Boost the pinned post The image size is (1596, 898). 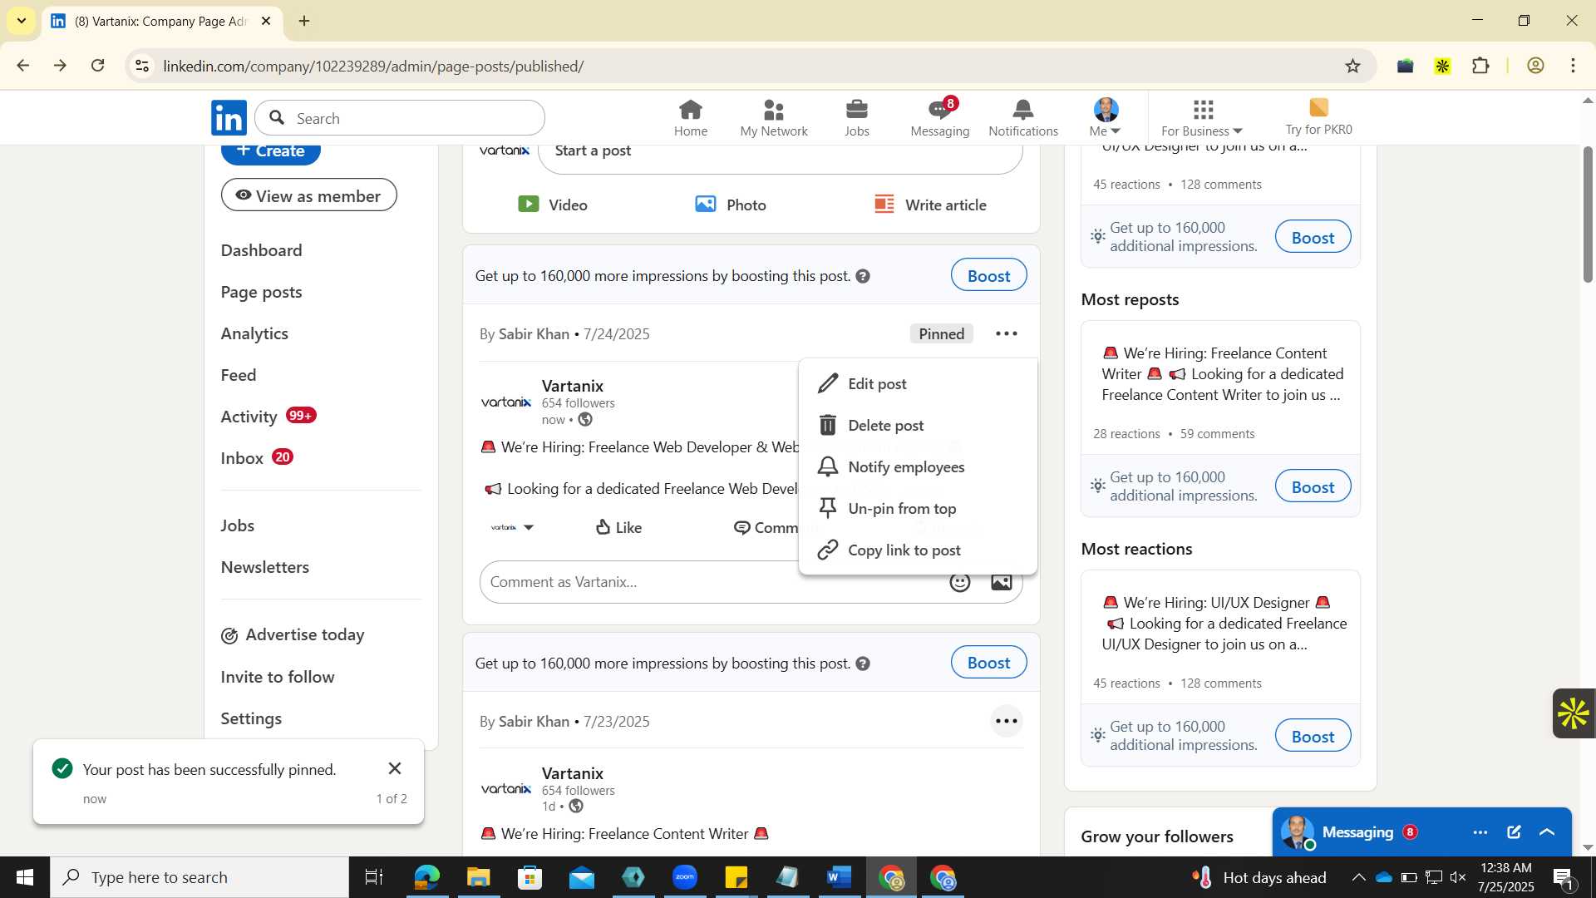(x=988, y=275)
